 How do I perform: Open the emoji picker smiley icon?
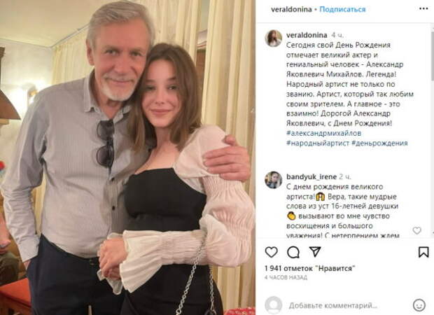[419, 305]
